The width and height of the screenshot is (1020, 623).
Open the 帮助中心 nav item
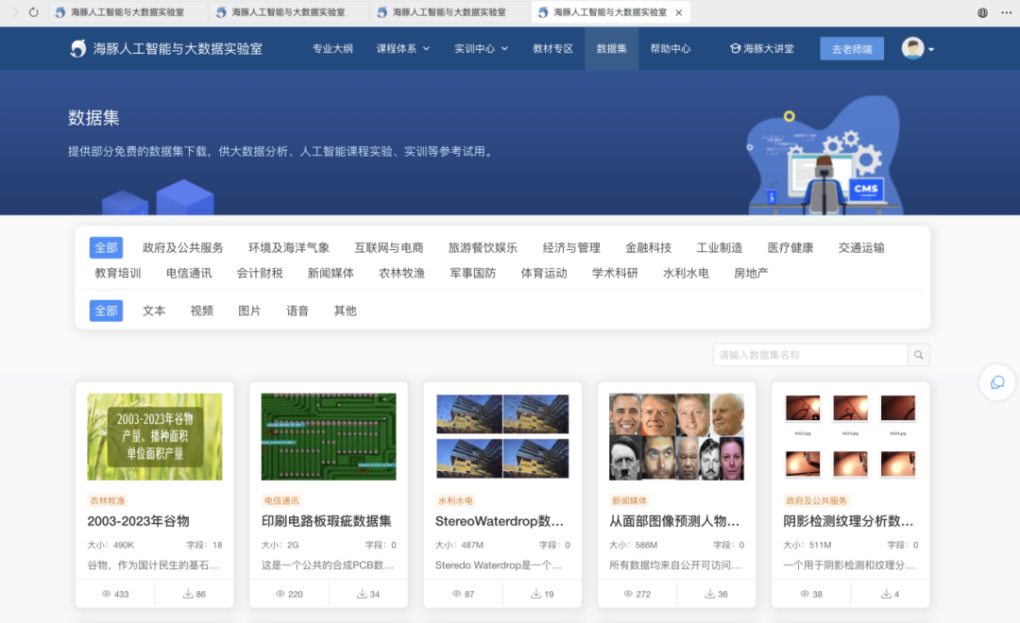point(670,48)
